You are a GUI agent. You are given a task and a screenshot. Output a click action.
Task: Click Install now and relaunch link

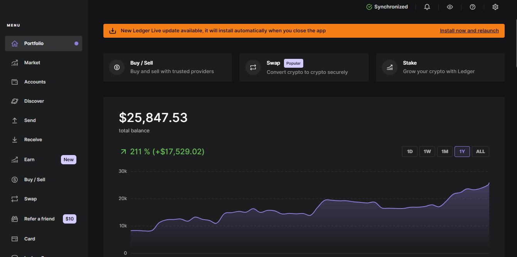[x=469, y=31]
